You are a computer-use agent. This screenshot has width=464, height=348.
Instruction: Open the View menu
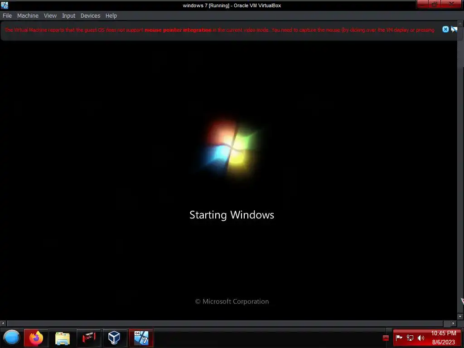click(x=50, y=16)
